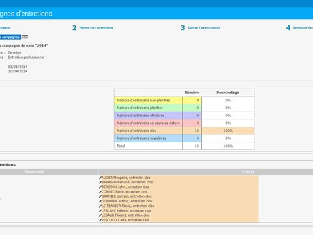
Task: Click the pencil icon beside AUGER Morgane
Action: coord(100,178)
